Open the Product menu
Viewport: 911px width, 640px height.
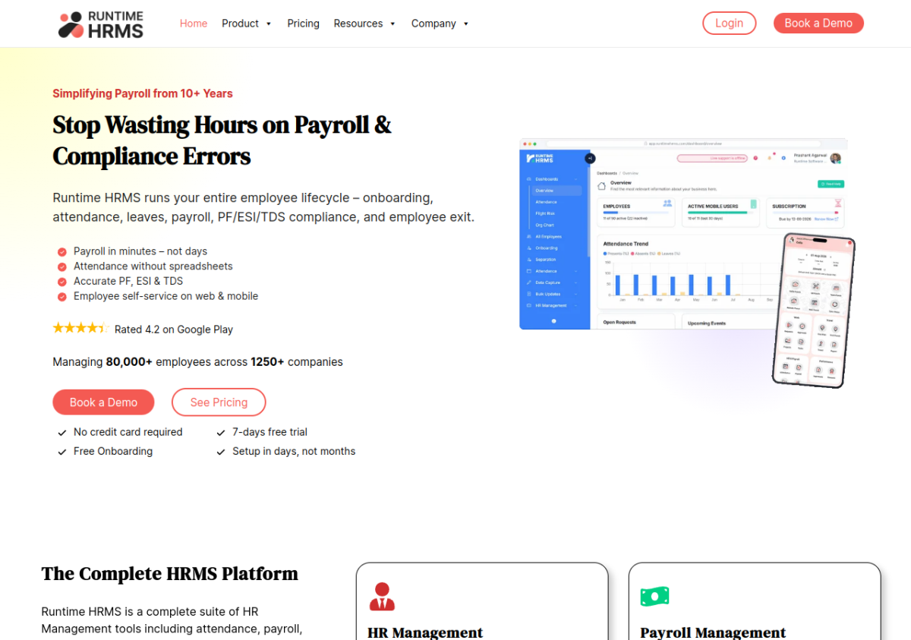click(240, 24)
